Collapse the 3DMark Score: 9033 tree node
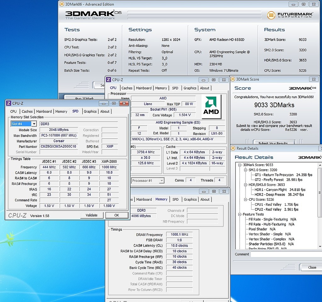Viewport: 322px width, 302px height. (x=240, y=165)
